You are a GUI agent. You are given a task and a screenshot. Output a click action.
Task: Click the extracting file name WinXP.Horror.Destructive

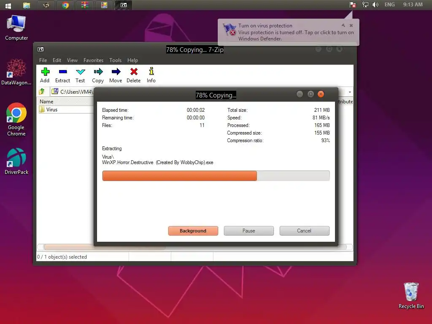[x=158, y=162]
